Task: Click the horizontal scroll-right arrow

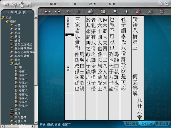Action: (x=32, y=126)
